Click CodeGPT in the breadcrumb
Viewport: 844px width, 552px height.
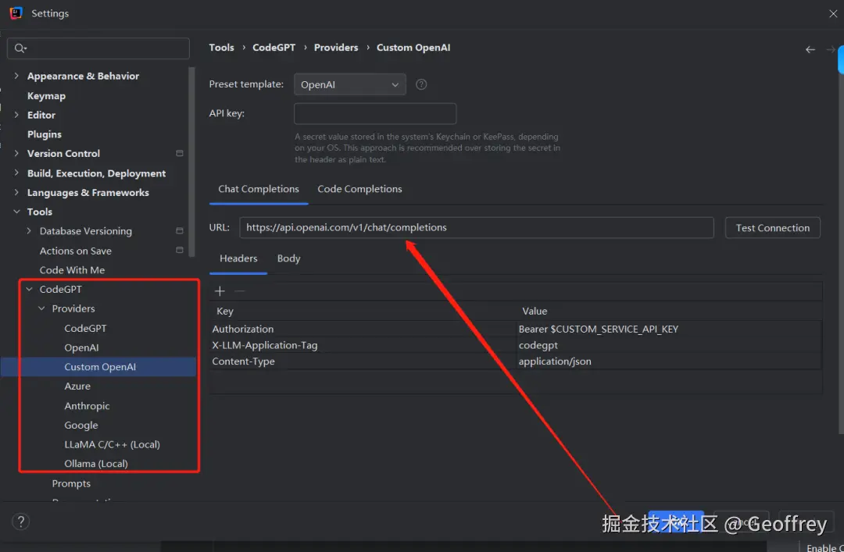(x=274, y=48)
